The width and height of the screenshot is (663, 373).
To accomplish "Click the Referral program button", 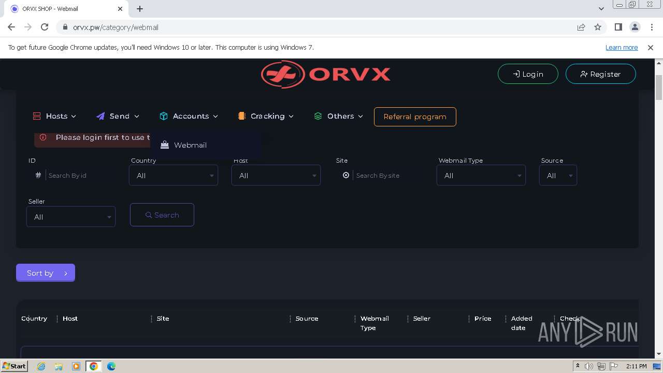I will pyautogui.click(x=415, y=117).
